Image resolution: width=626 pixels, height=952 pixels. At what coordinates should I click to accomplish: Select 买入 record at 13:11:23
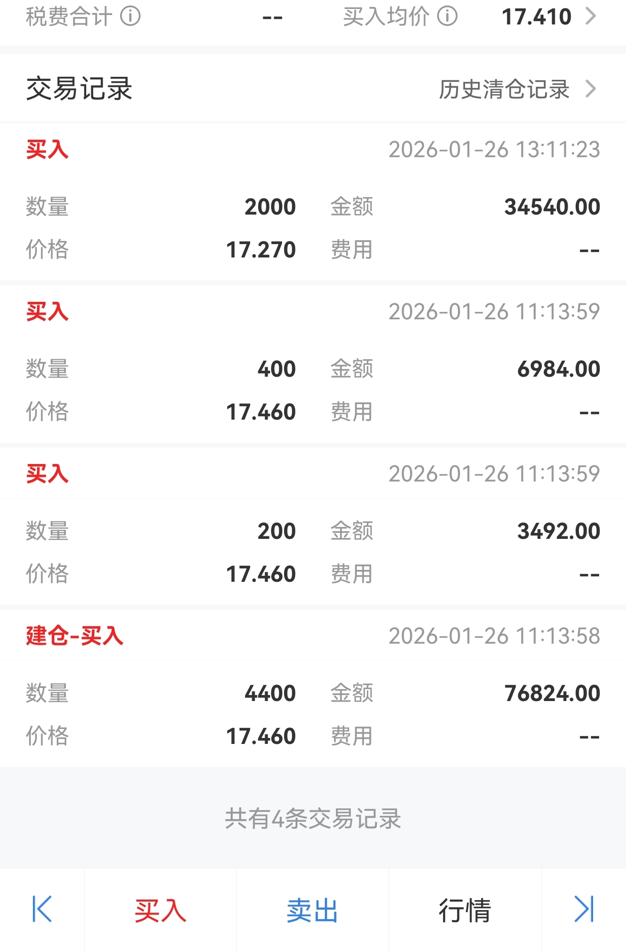313,149
